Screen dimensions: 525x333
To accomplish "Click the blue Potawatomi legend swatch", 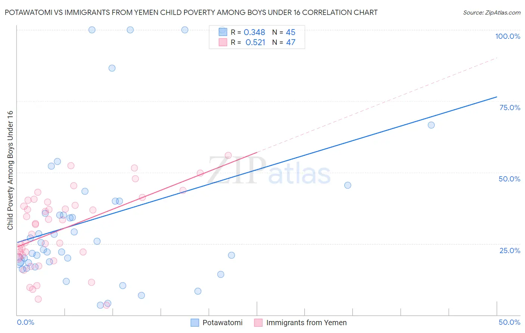I will point(195,323).
